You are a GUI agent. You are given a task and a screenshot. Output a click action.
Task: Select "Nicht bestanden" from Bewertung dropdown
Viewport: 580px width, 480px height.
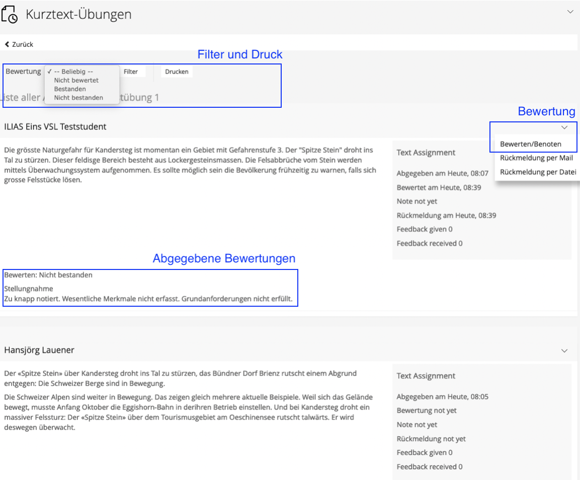tap(78, 98)
